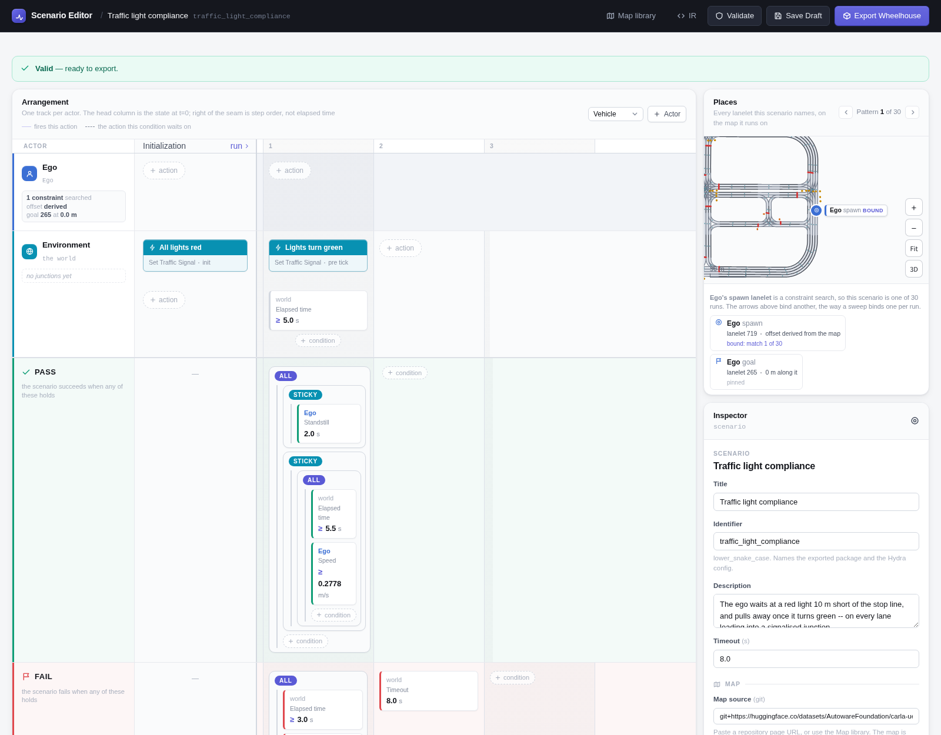Add action in Ego step 1
The width and height of the screenshot is (941, 735).
click(290, 171)
